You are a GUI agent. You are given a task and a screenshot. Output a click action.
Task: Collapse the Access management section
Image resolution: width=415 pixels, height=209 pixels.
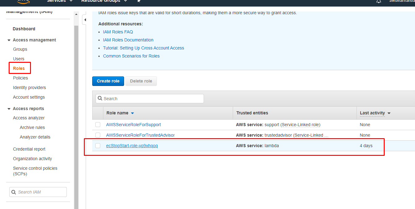[9, 40]
